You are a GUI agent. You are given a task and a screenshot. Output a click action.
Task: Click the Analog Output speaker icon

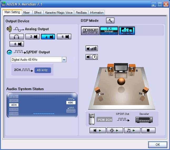click(9, 29)
